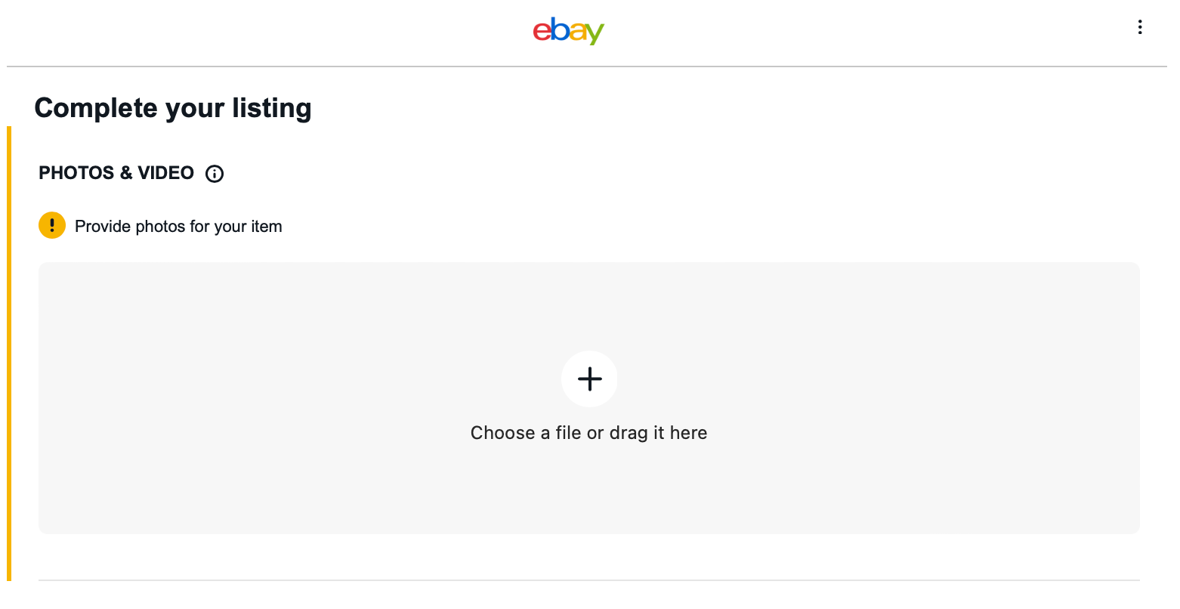Viewport: 1180px width, 609px height.
Task: Click the white circle around the plus
Action: 589,379
